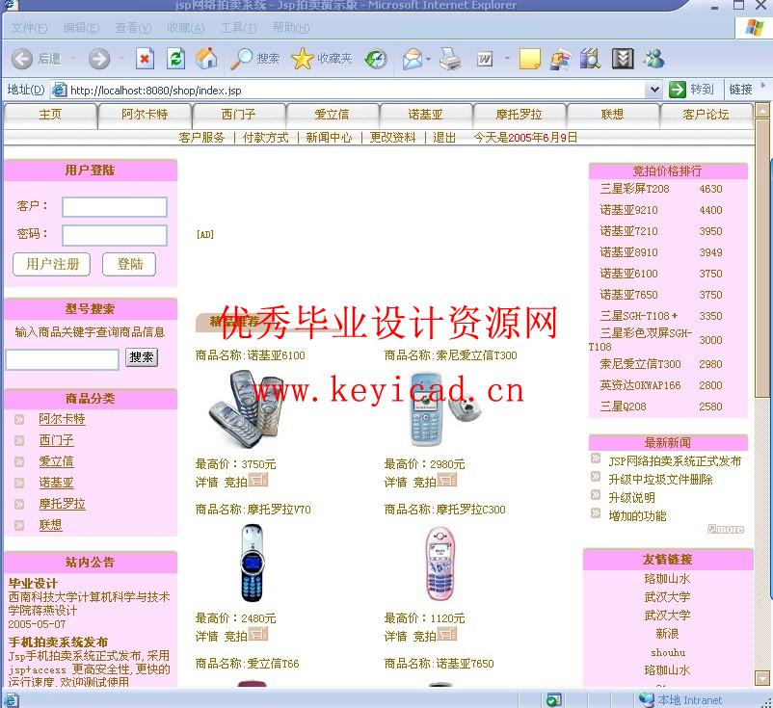Image resolution: width=773 pixels, height=708 pixels.
Task: Click the 摩托罗拉V70 phone thumbnail
Action: pos(254,563)
